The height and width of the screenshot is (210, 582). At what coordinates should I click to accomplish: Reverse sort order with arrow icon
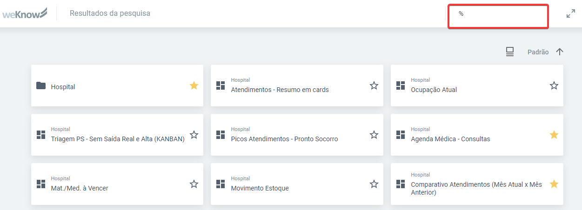560,52
